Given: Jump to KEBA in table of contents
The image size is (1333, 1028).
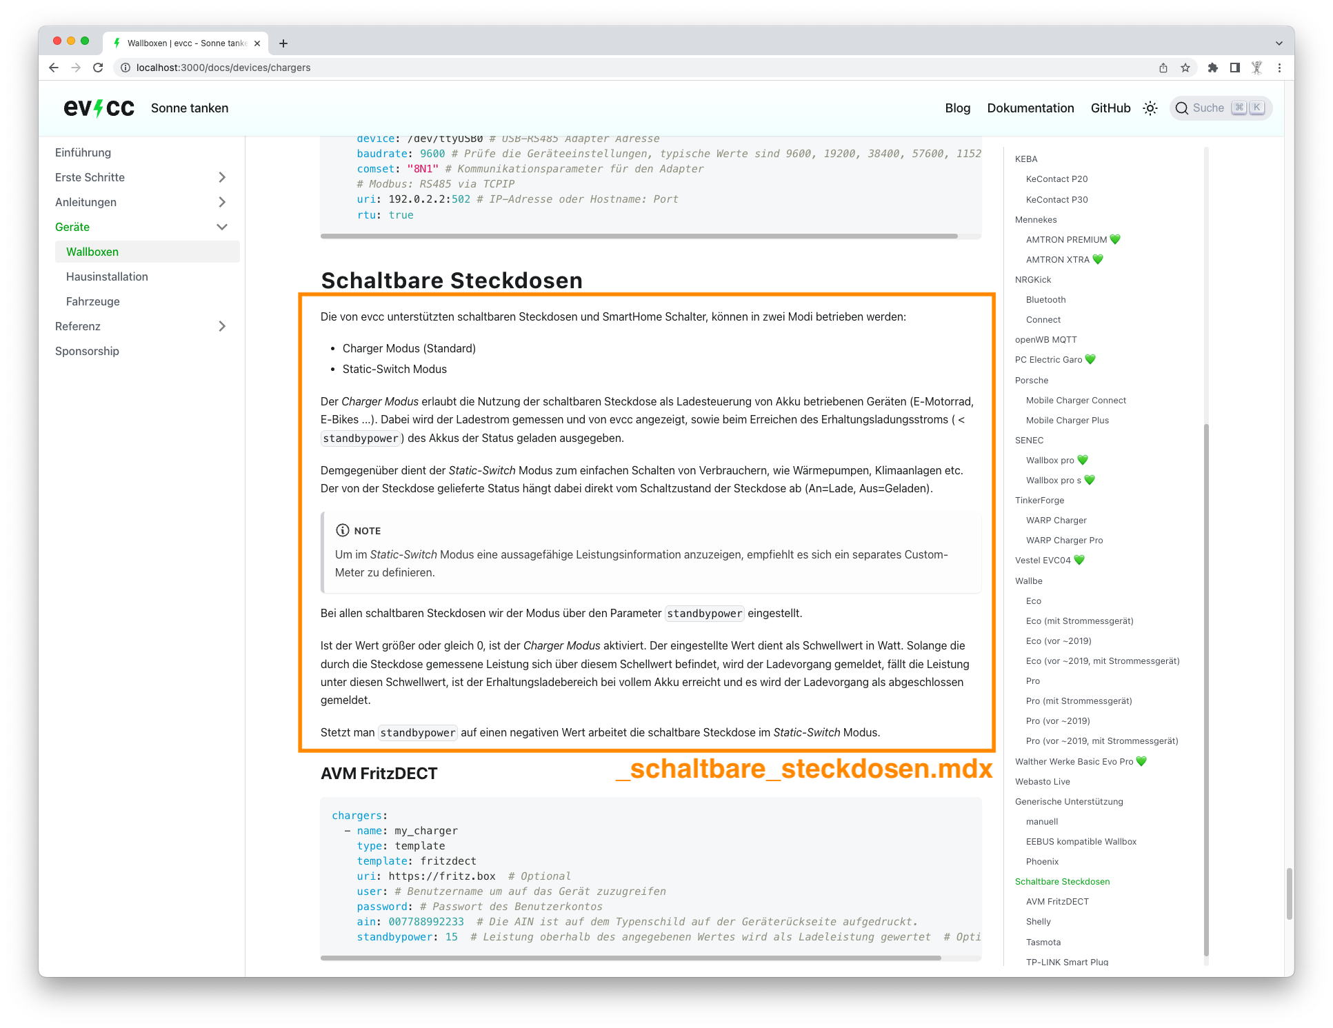Looking at the screenshot, I should pyautogui.click(x=1026, y=159).
